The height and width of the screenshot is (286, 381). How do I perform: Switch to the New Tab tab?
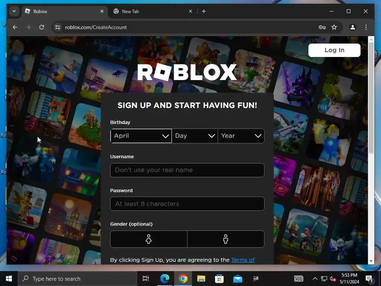[153, 12]
